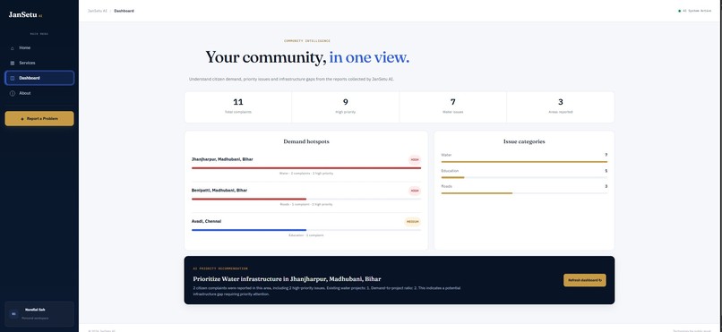Click the '11' total complaints stat card
722x332 pixels.
(x=238, y=107)
